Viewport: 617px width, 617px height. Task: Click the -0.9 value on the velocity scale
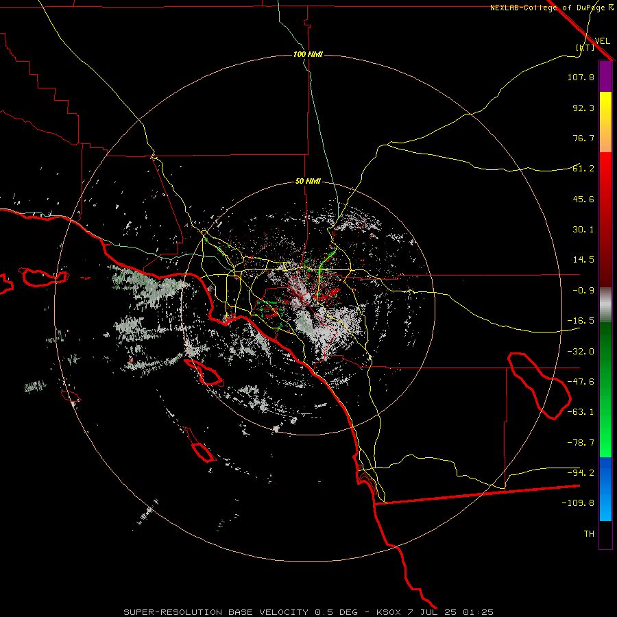click(x=583, y=291)
